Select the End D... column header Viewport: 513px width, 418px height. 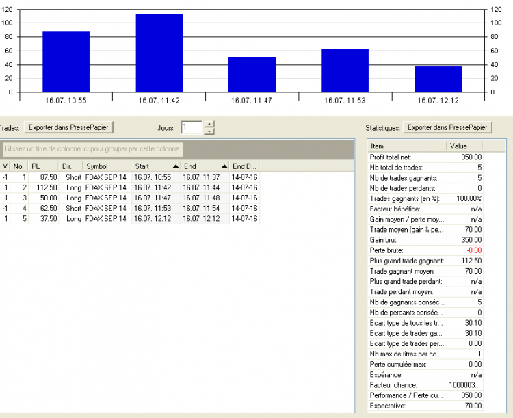[x=244, y=166]
